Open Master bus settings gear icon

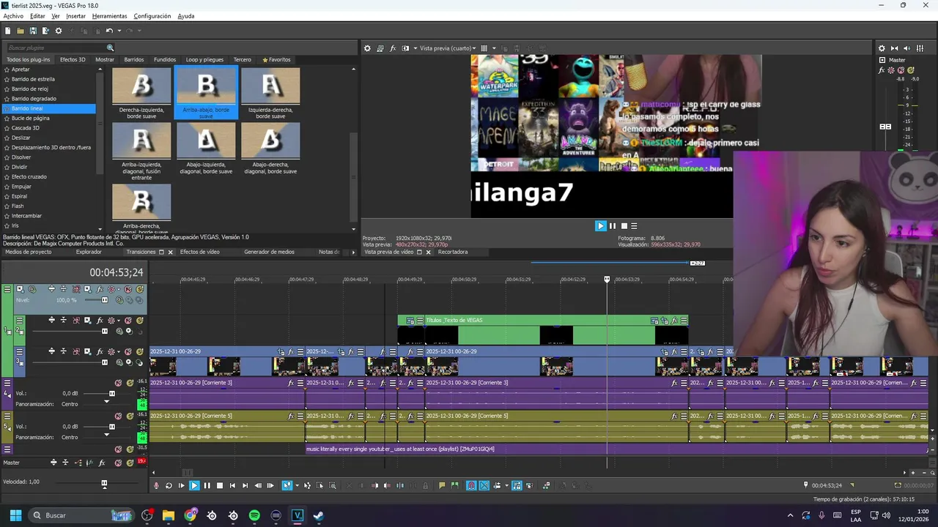click(882, 48)
